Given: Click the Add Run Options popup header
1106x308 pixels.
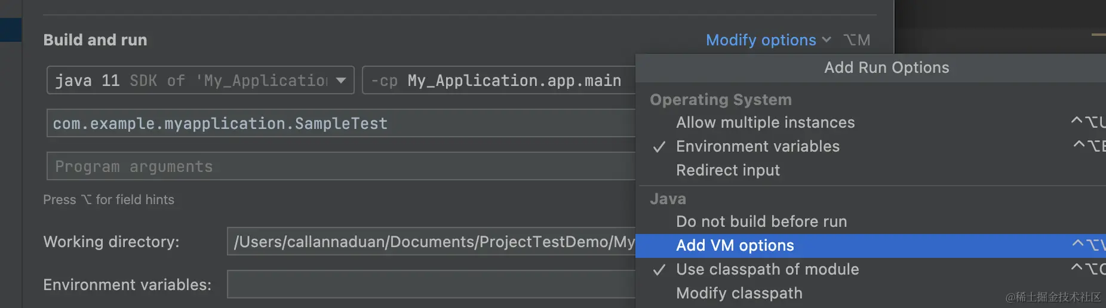Looking at the screenshot, I should click(x=886, y=67).
